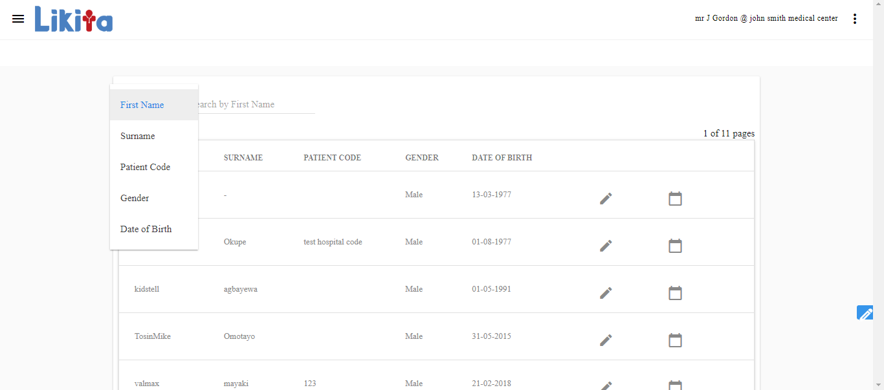Open the hamburger navigation menu
The image size is (884, 390).
(x=18, y=19)
